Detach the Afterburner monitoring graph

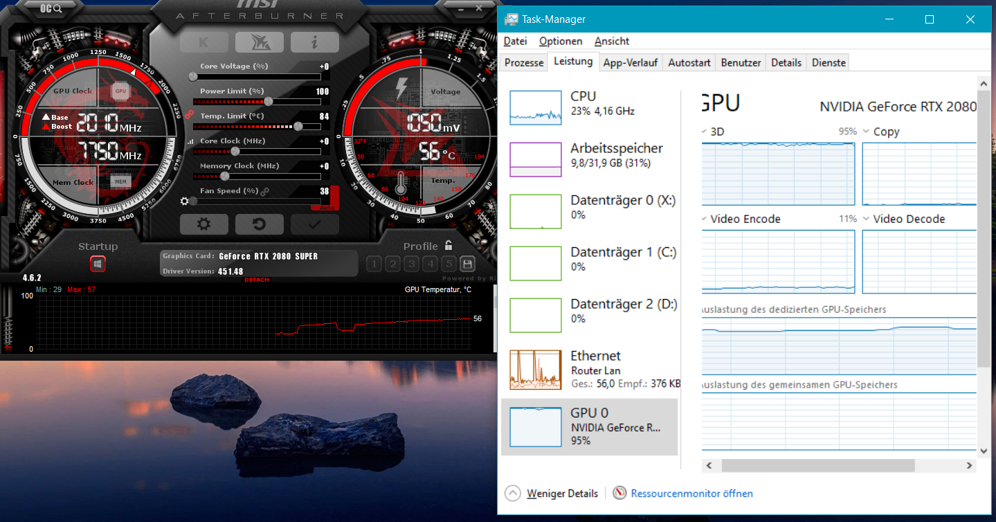tap(256, 280)
